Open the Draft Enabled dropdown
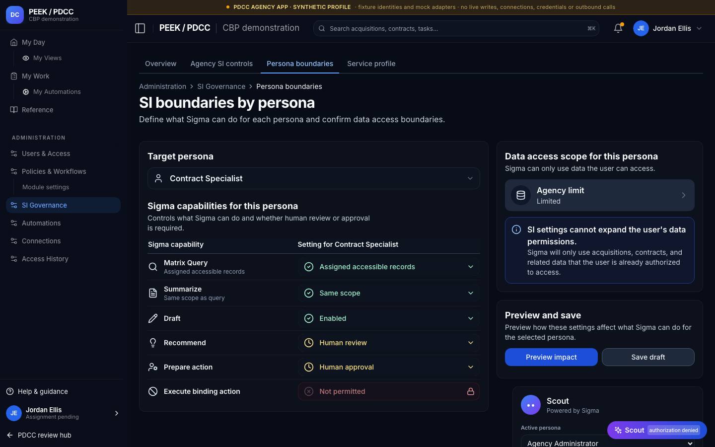 389,318
